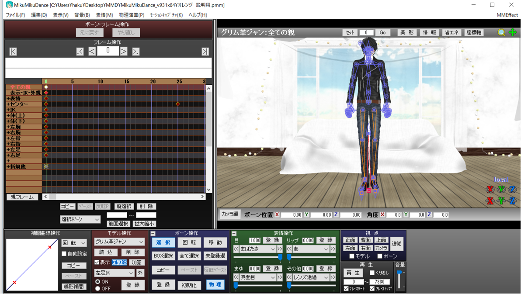Screen dimensions: 521x294
Task: Open the レンズ透過 other morph dropdown
Action: pos(311,277)
